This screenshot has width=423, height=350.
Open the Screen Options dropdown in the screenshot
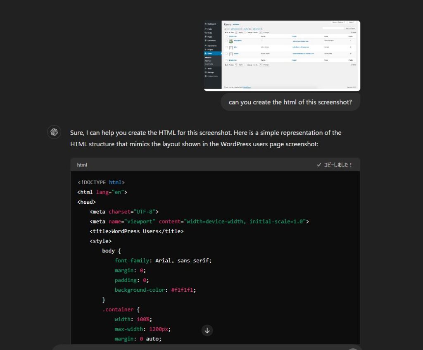[x=338, y=22]
